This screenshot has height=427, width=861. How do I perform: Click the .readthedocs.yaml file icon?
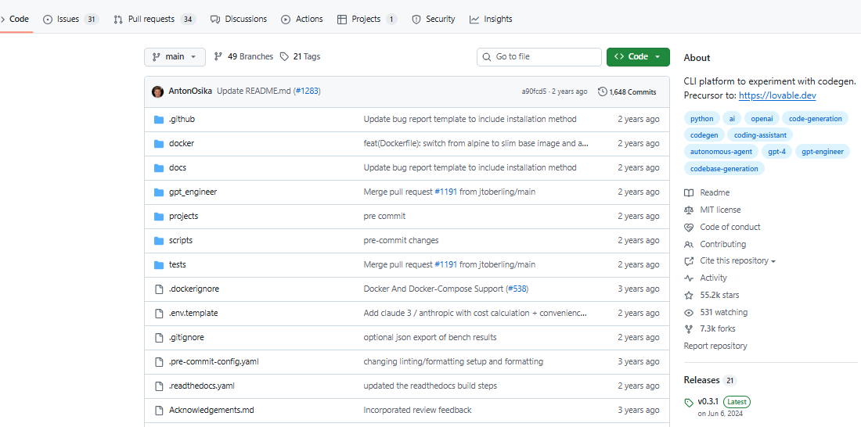tap(159, 386)
